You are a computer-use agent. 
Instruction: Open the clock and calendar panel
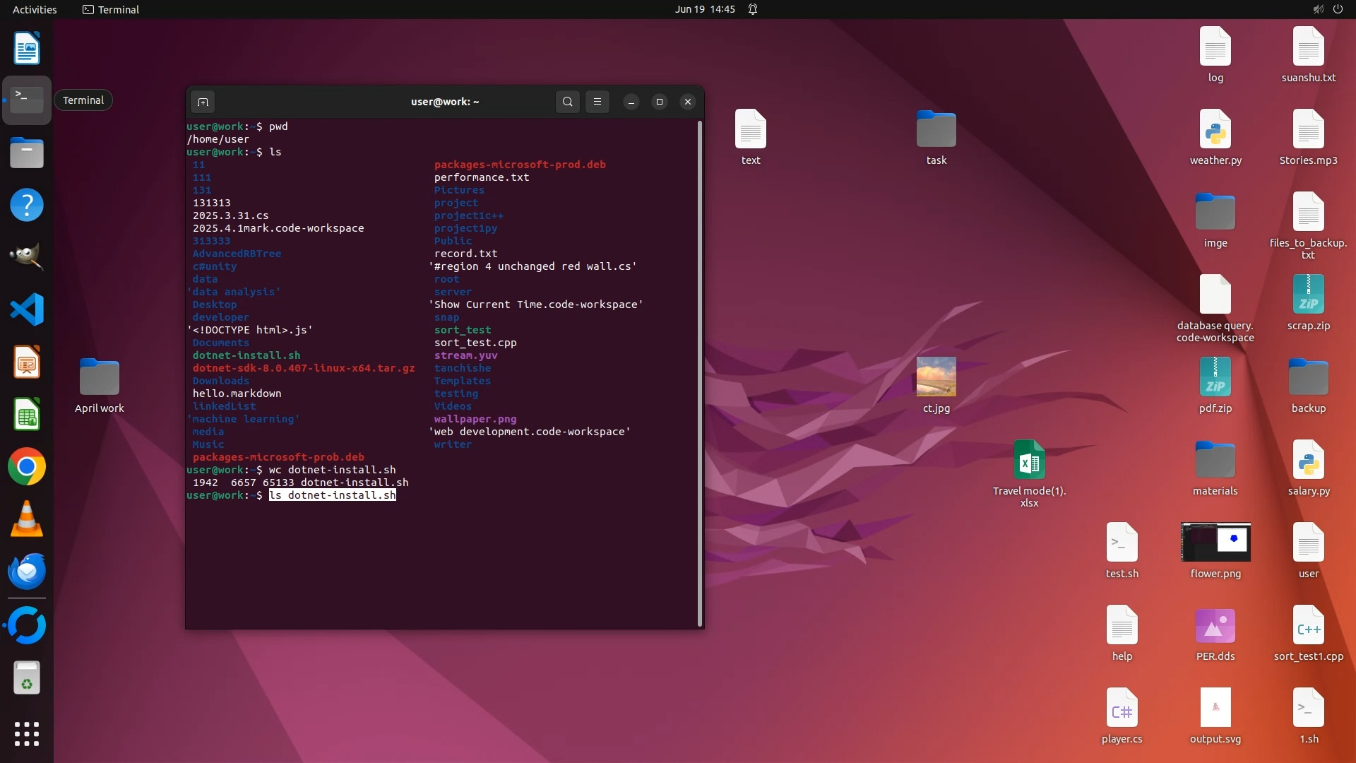[x=704, y=9]
